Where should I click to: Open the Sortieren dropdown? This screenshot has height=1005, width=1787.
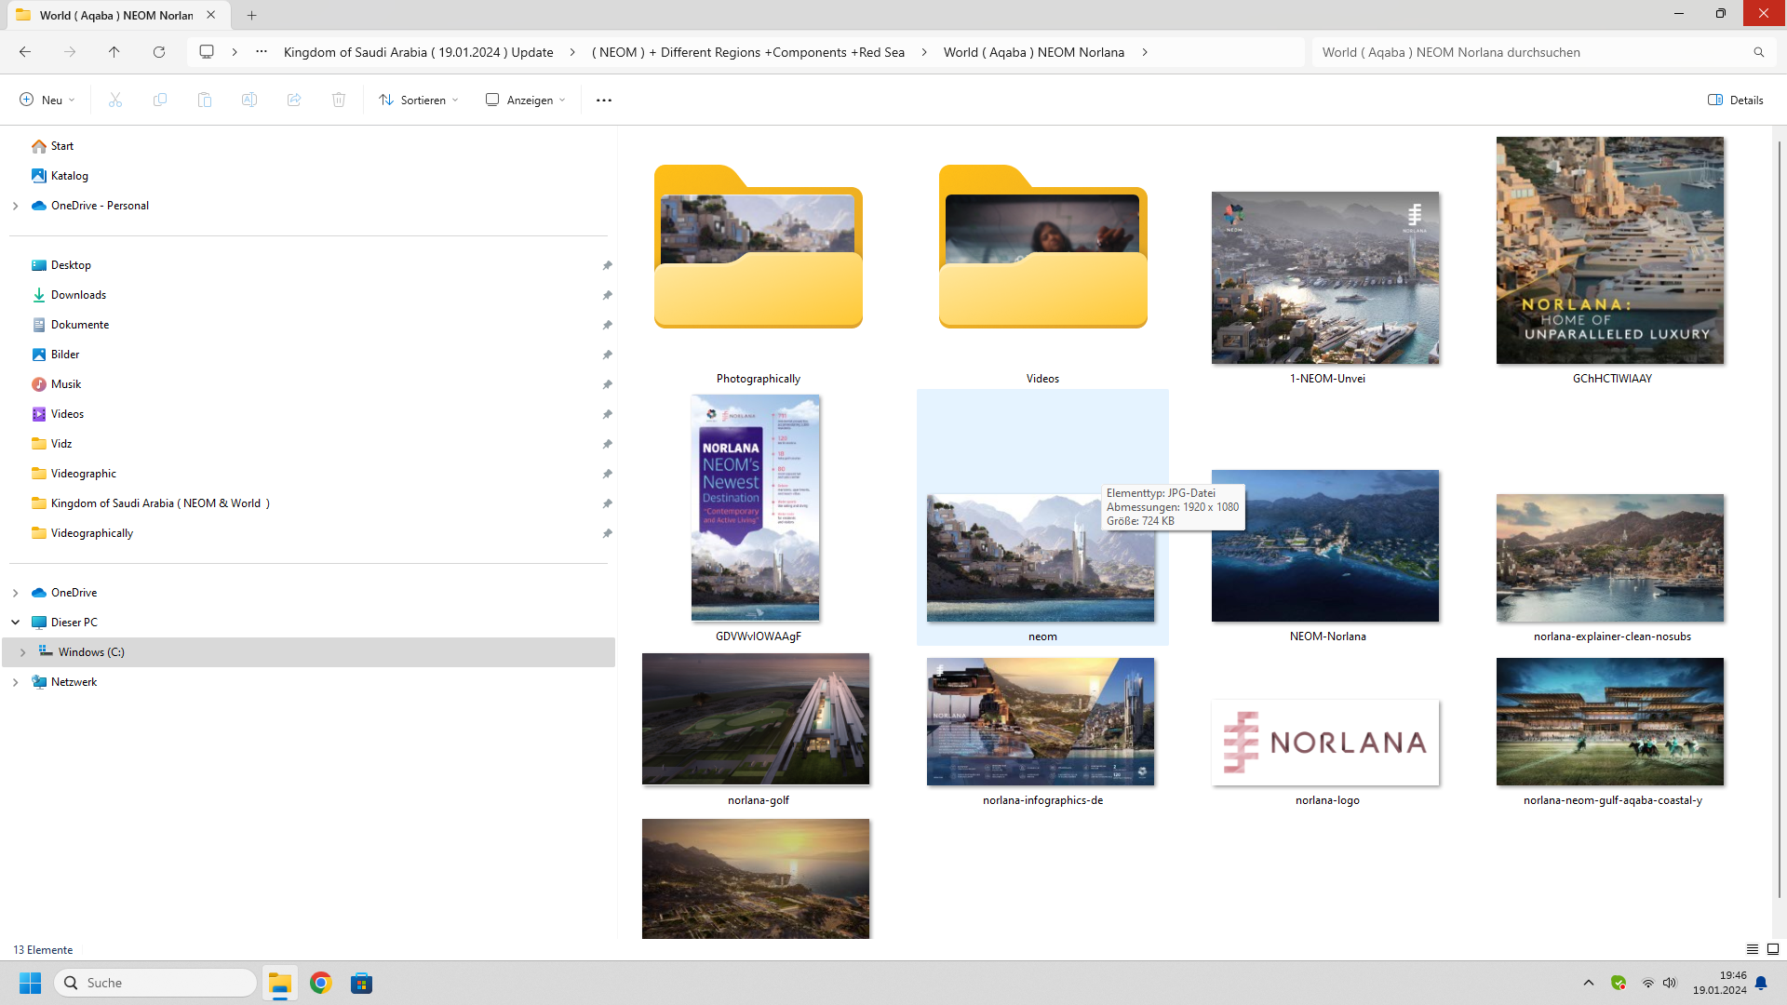tap(419, 100)
